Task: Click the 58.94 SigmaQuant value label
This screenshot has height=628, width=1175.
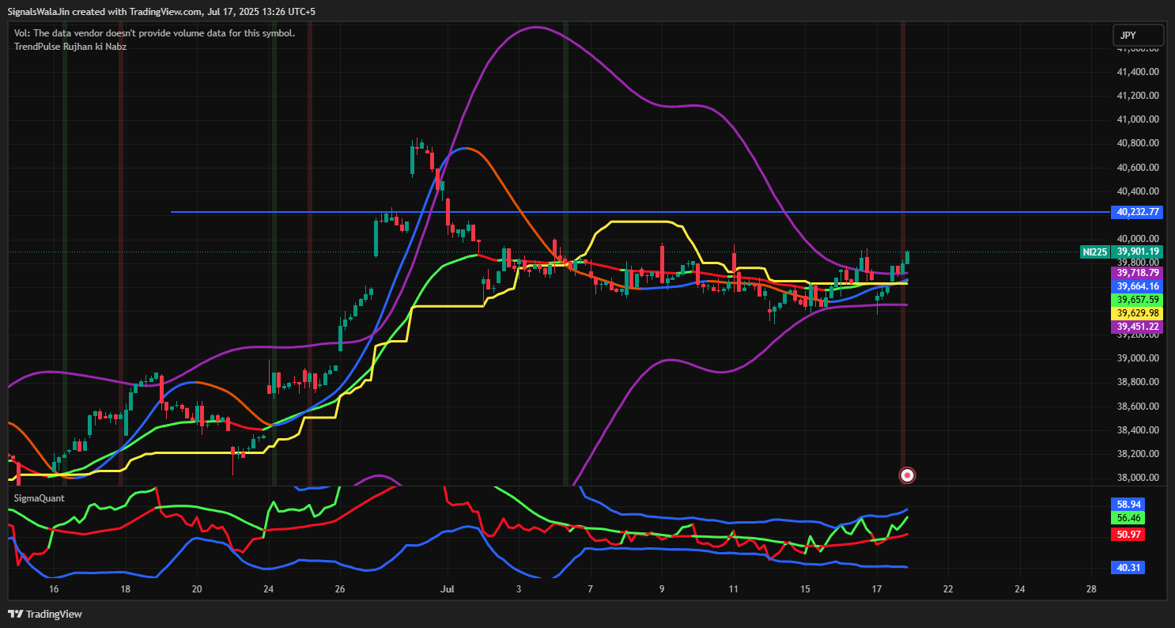Action: [x=1128, y=504]
